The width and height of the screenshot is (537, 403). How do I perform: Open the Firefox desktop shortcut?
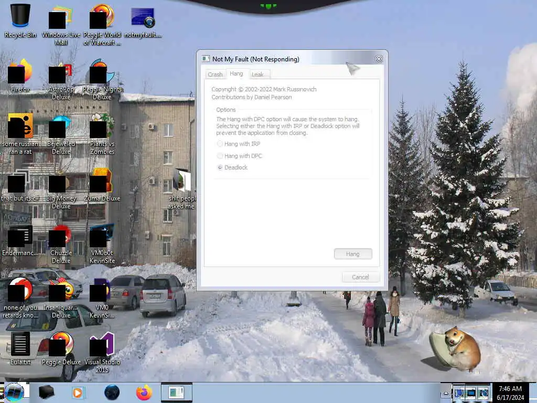[20, 76]
